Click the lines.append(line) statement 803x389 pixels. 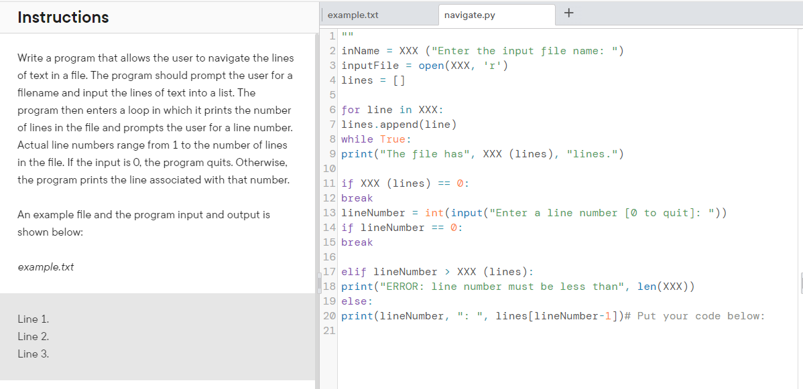[x=399, y=125]
